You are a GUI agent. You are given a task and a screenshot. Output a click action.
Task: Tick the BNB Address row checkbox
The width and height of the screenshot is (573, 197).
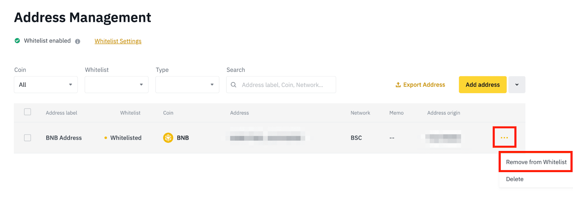click(x=28, y=138)
